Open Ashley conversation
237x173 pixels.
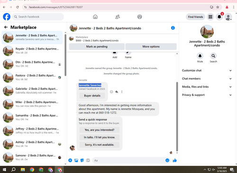click(x=32, y=144)
